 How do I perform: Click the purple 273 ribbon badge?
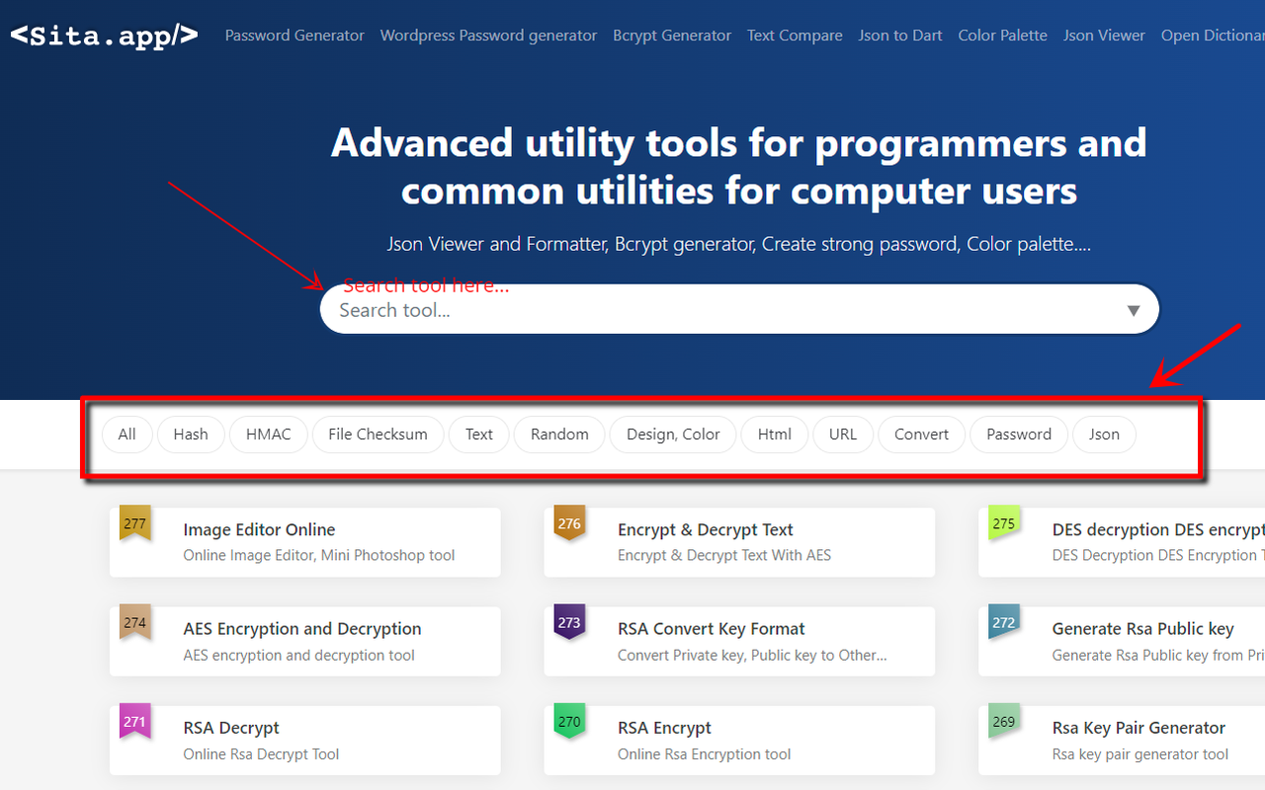coord(569,622)
